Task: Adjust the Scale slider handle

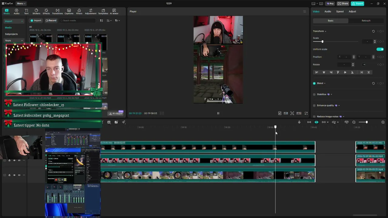Action: pyautogui.click(x=322, y=41)
